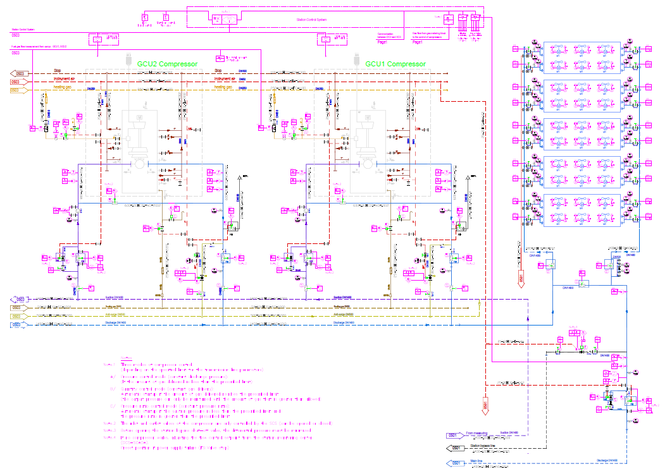Image resolution: width=672 pixels, height=469 pixels.
Task: Click the Station Control System label
Action: (311, 20)
